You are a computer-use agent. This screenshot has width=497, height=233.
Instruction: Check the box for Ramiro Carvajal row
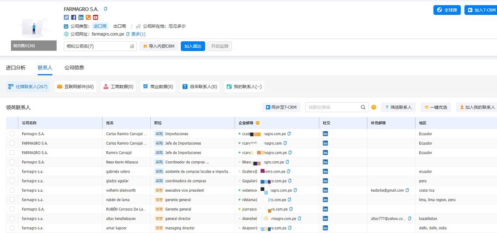pos(12,153)
